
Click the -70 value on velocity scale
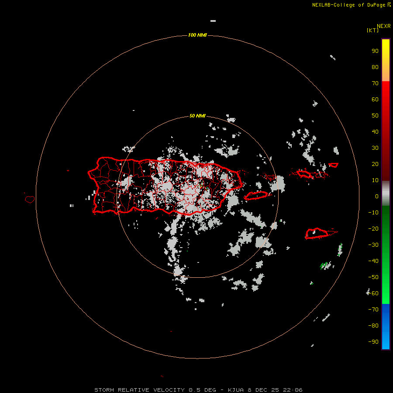click(x=373, y=310)
